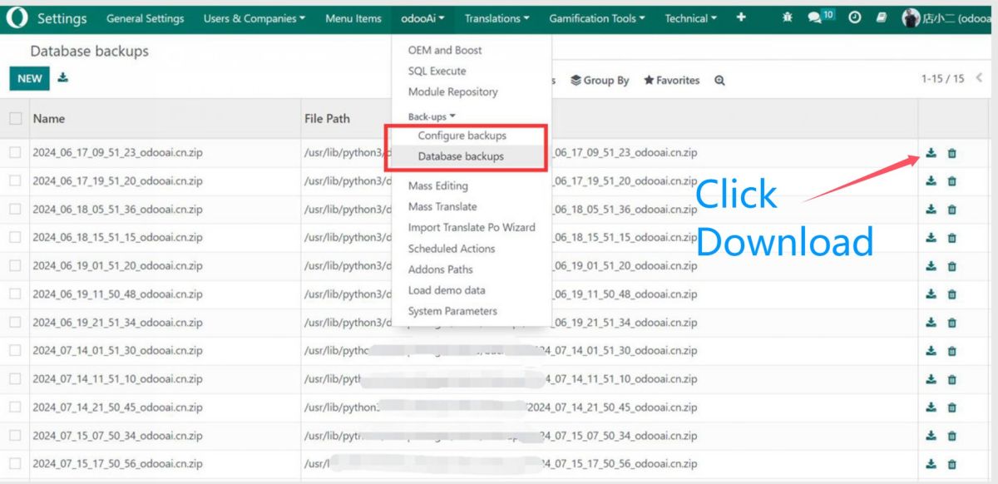Click the export download icon beside NEW
This screenshot has width=998, height=484.
click(63, 78)
